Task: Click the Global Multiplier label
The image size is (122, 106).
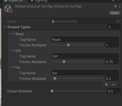Action: [x=20, y=91]
